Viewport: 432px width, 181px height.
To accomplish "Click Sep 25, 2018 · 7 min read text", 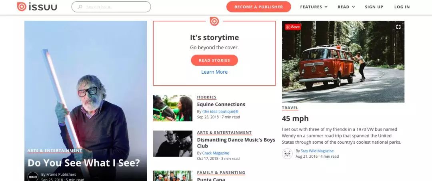I will [x=218, y=117].
